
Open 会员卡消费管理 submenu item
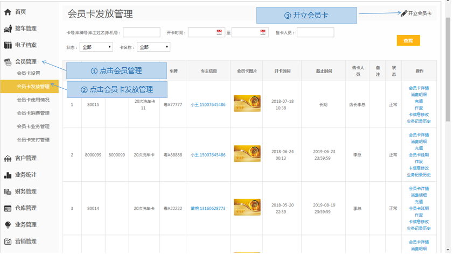click(33, 113)
